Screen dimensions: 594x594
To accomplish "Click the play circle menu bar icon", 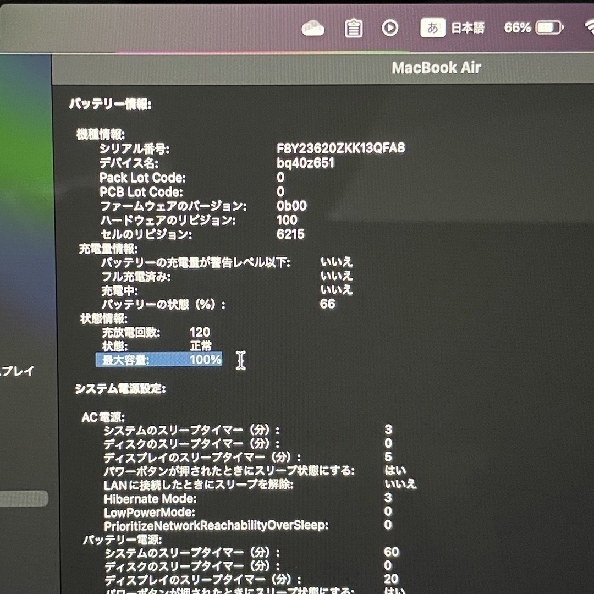I will 390,28.
